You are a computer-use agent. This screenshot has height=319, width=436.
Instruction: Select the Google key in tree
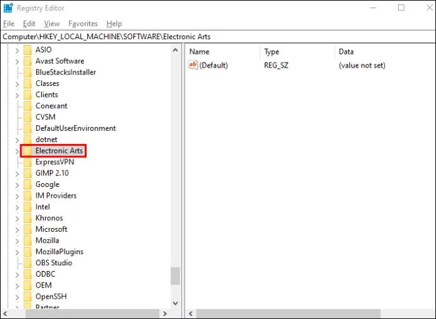pyautogui.click(x=47, y=184)
